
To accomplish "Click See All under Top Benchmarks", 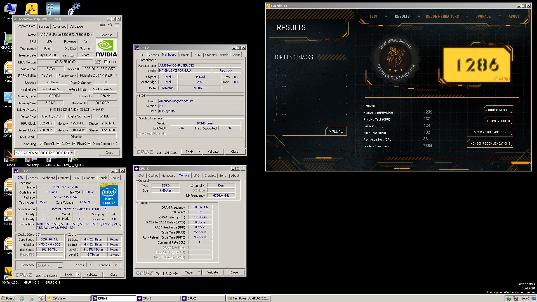I will pos(336,131).
